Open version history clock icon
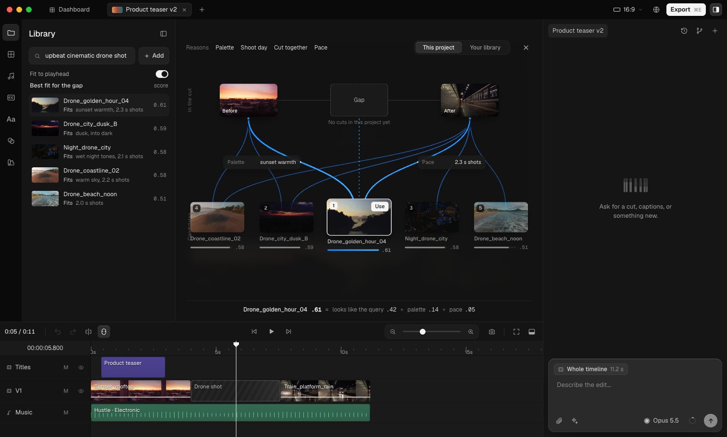Screen dimensions: 727x437 click(x=684, y=31)
